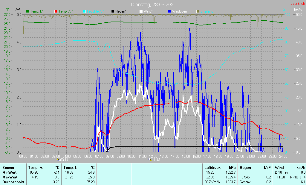This screenshot has height=185, width=306.
Task: Click the 'Luftdruck' column header
Action: tap(212, 168)
